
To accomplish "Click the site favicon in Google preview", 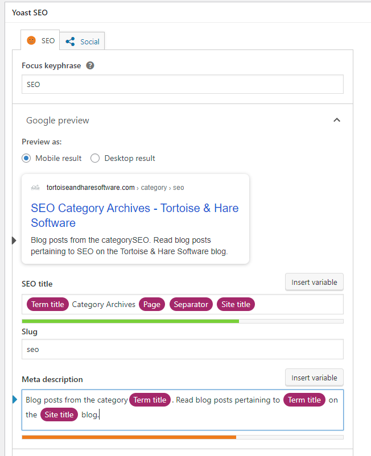I will pyautogui.click(x=35, y=188).
